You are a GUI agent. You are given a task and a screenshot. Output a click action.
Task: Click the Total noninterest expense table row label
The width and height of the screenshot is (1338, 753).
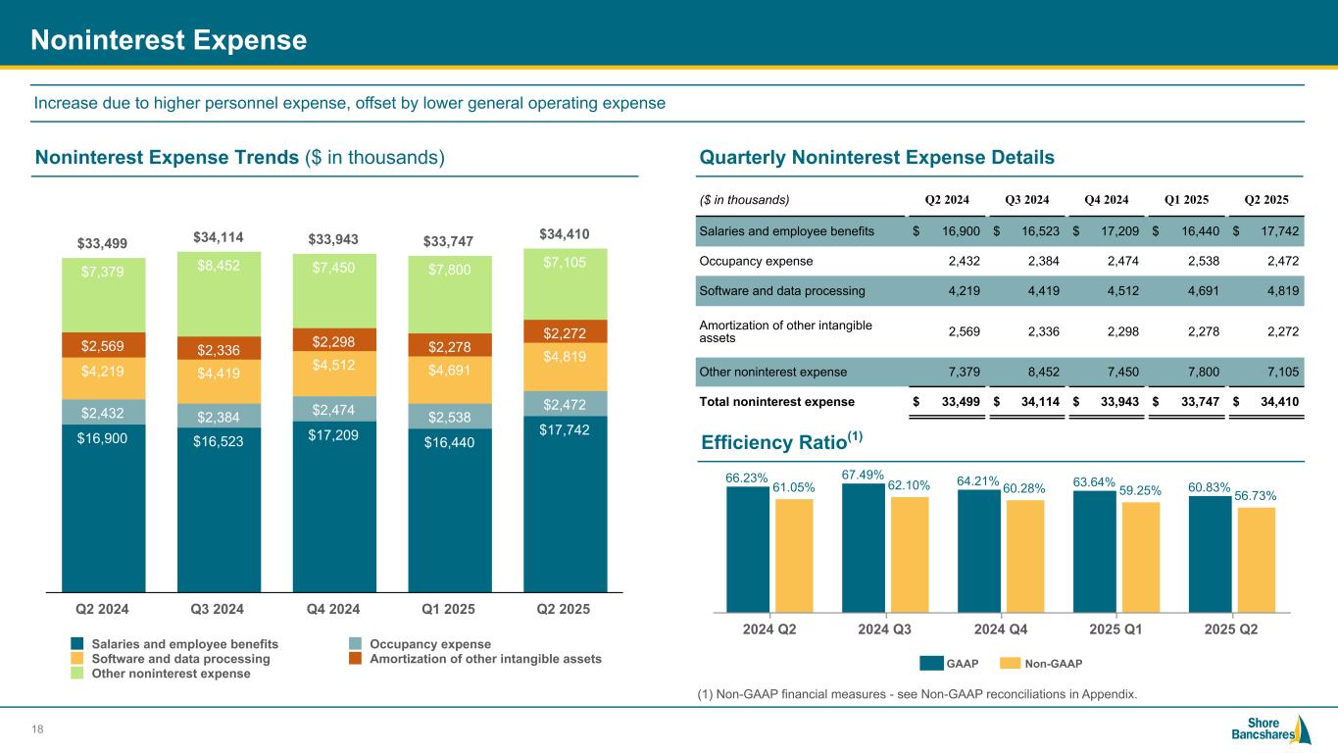[x=775, y=402]
